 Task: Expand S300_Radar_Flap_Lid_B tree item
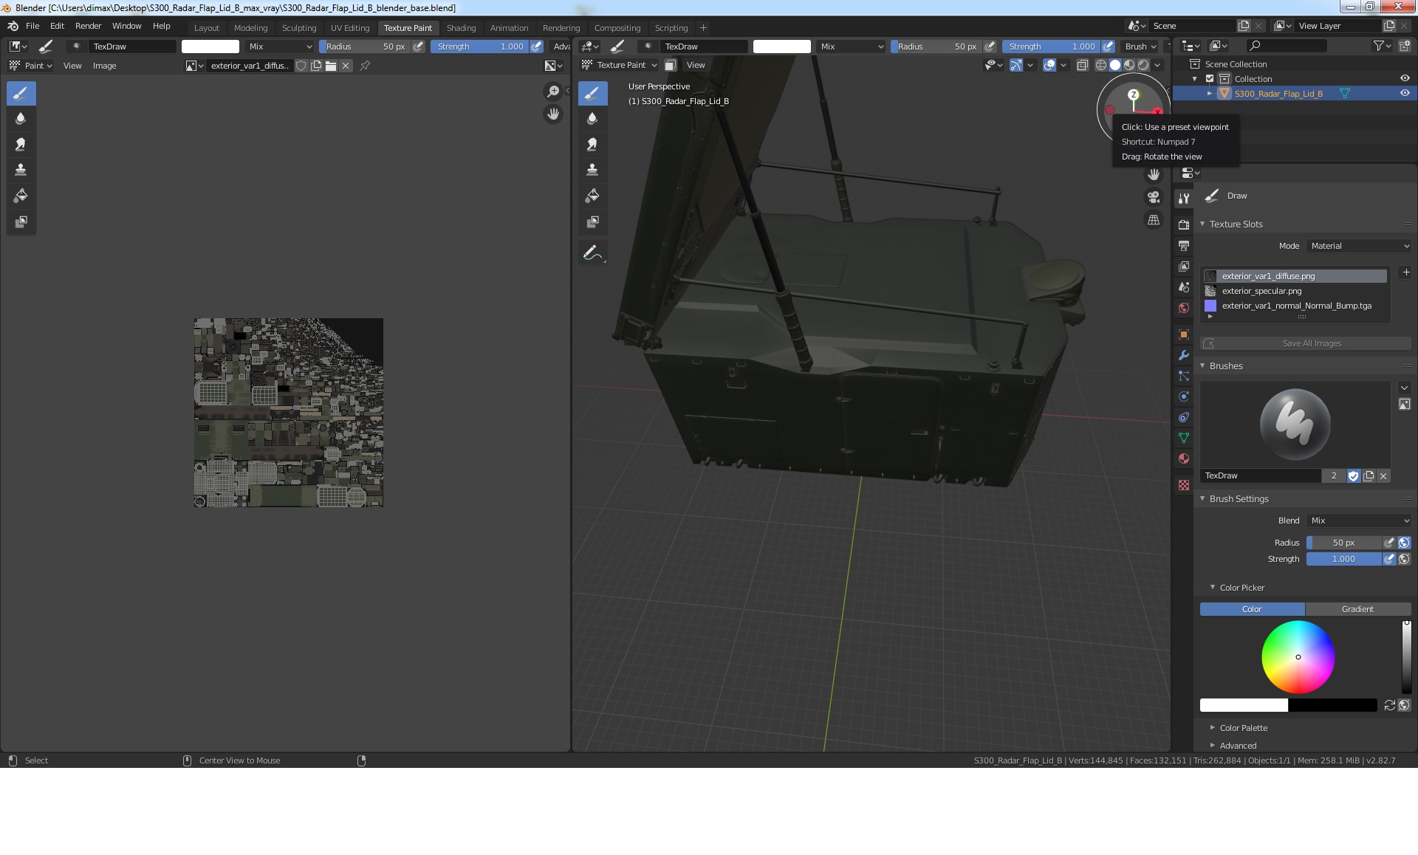click(1209, 94)
